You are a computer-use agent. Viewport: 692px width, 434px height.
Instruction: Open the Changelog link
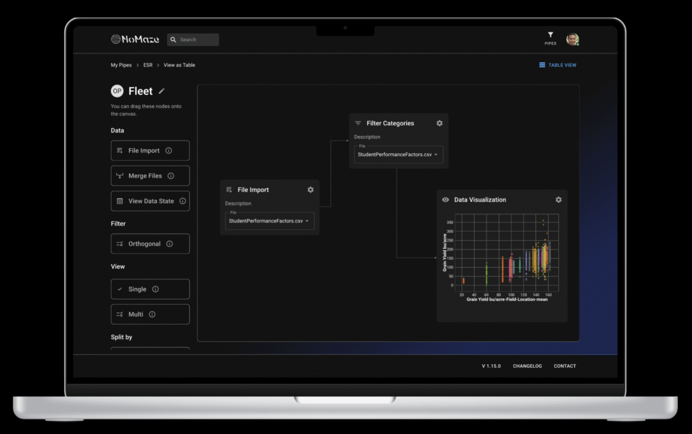pyautogui.click(x=527, y=366)
